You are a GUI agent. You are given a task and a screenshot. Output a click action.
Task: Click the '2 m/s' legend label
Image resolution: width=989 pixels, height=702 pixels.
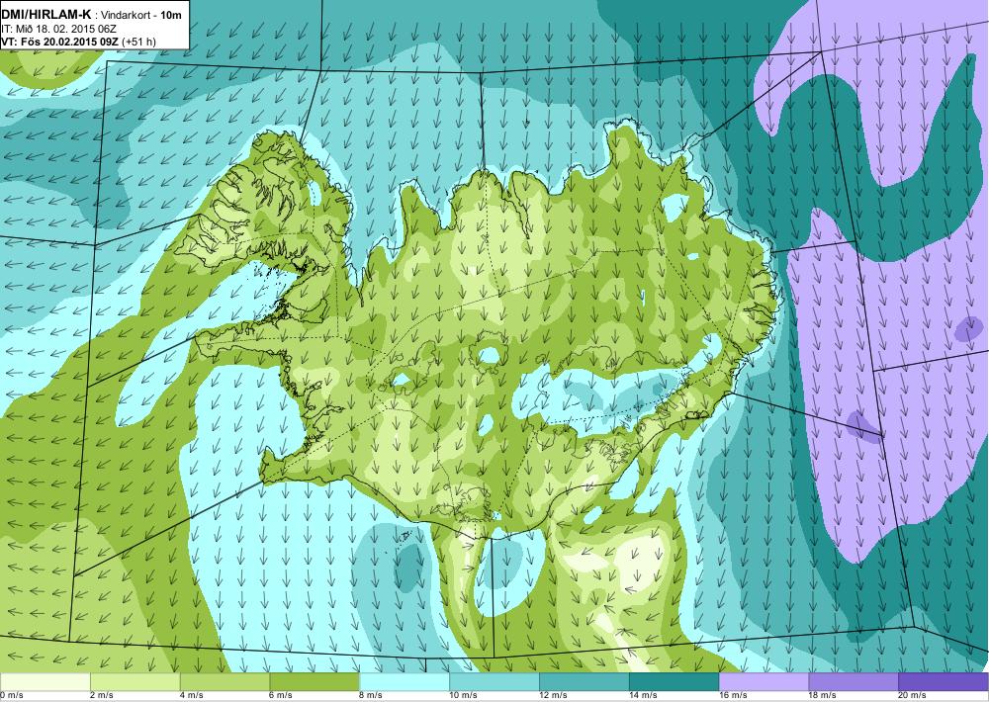102,696
